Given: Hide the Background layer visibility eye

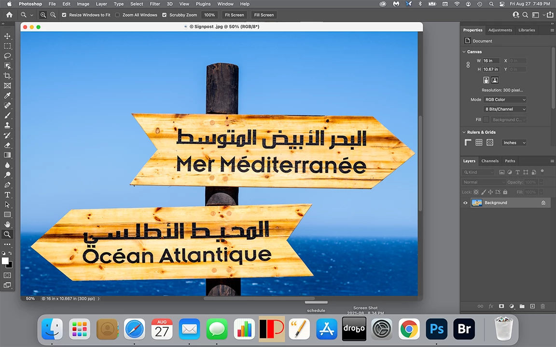Looking at the screenshot, I should [466, 203].
